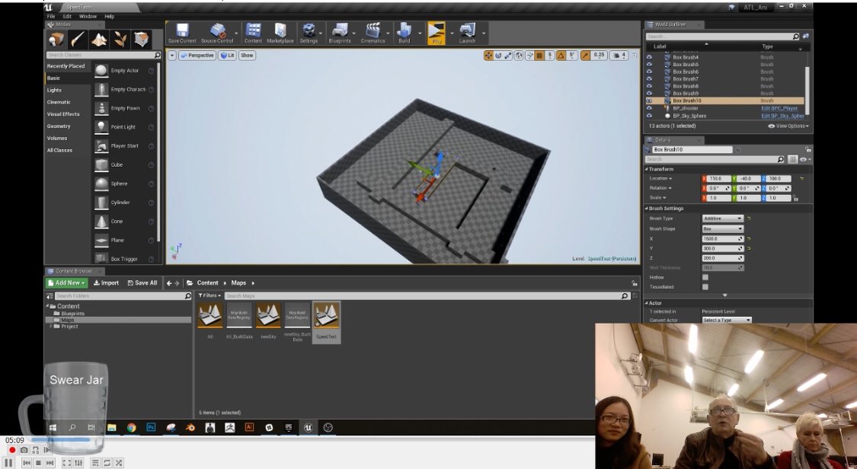This screenshot has width=857, height=469.
Task: Open the Convert Actor Select a Type dropdown
Action: click(727, 321)
